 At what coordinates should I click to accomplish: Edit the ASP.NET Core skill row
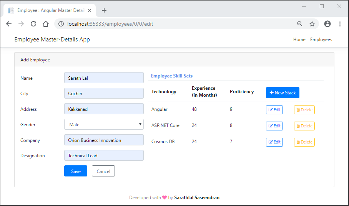pyautogui.click(x=274, y=126)
